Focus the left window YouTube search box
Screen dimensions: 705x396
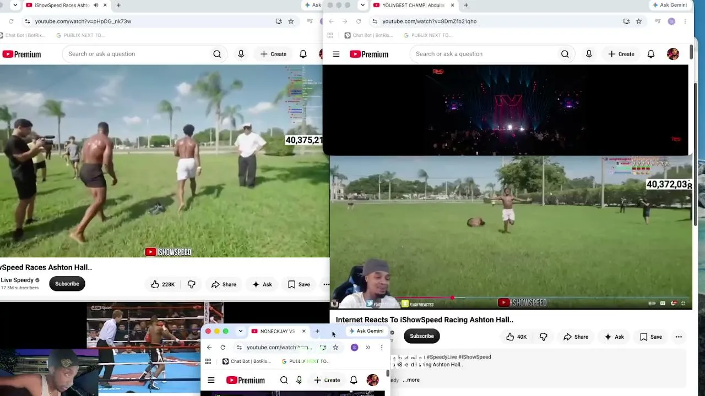(x=135, y=54)
